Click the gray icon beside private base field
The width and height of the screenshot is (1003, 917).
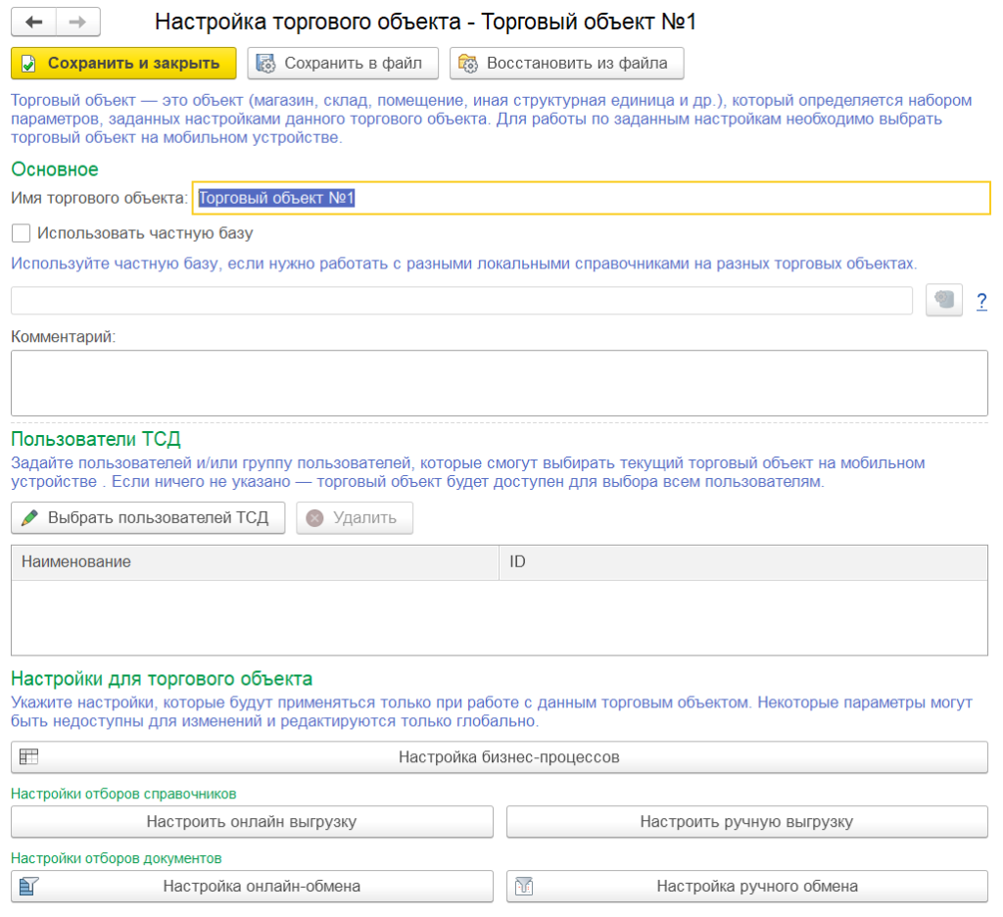click(944, 301)
